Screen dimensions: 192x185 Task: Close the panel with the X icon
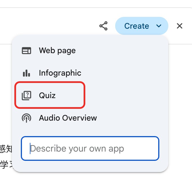(179, 26)
